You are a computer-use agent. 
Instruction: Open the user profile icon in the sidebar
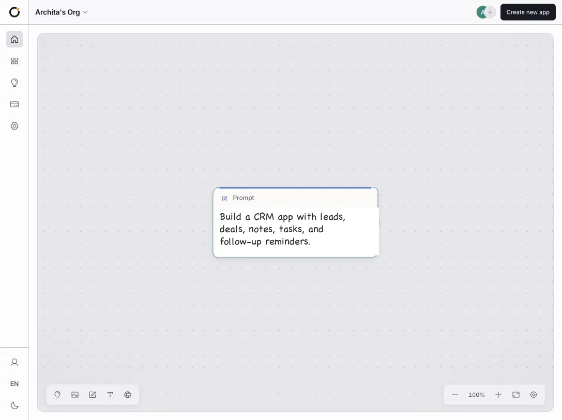pyautogui.click(x=14, y=362)
